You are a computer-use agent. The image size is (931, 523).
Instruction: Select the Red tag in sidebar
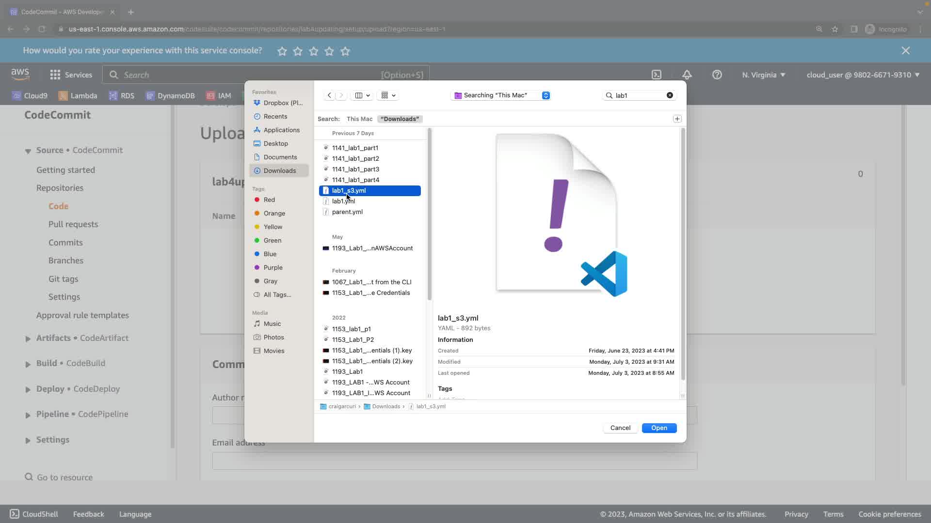click(269, 200)
